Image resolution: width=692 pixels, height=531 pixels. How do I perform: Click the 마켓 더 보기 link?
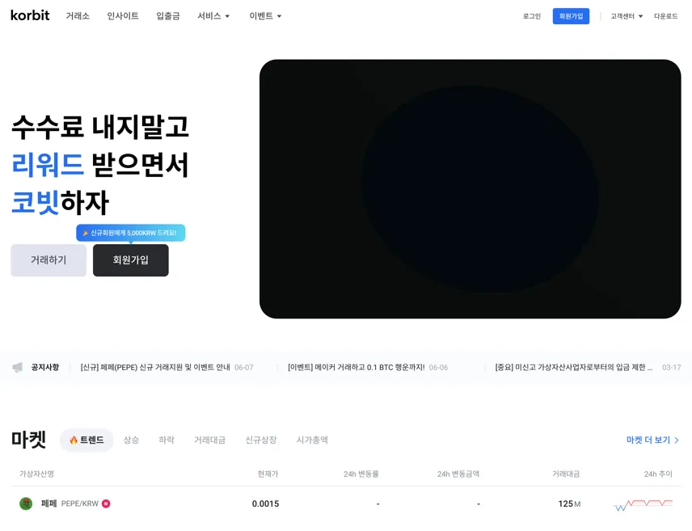click(x=652, y=440)
